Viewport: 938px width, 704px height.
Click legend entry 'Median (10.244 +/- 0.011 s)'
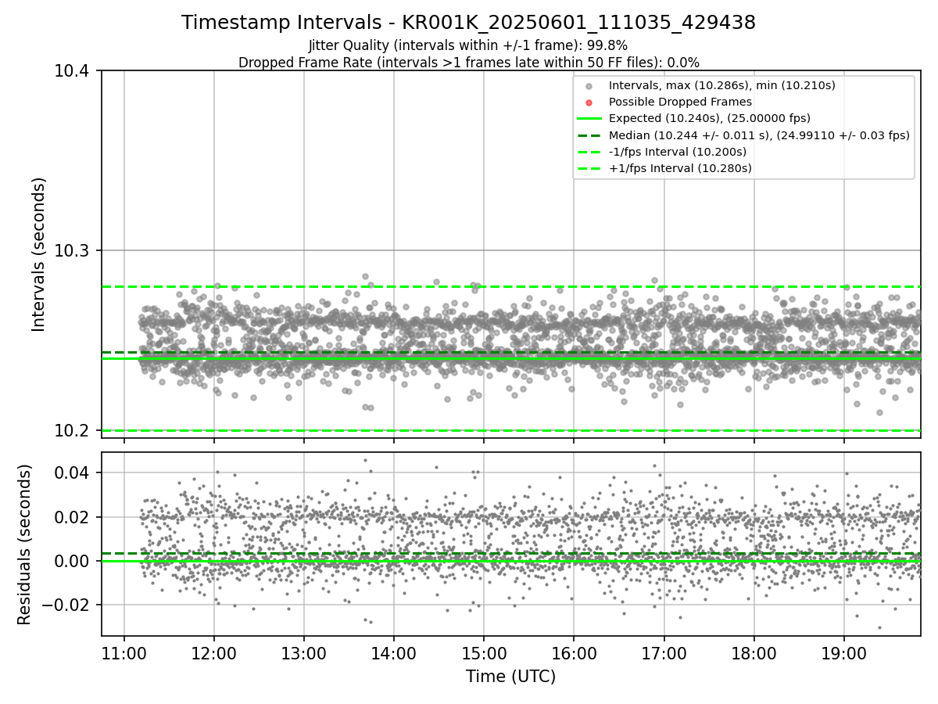coord(759,135)
